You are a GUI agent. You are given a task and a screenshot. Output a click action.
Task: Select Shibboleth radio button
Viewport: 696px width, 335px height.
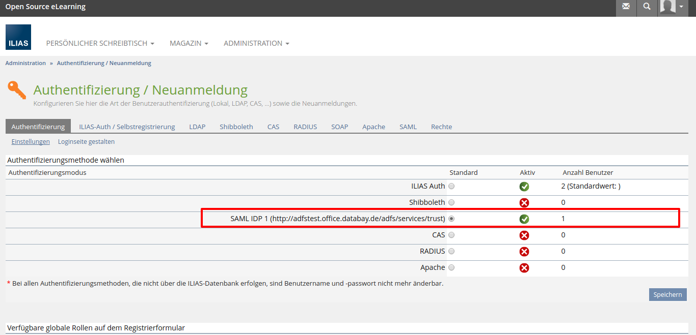point(451,202)
